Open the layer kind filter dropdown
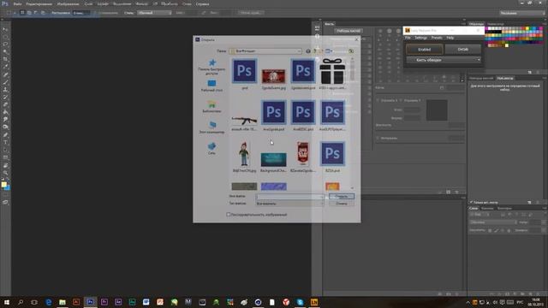548x308 pixels. pyautogui.click(x=480, y=215)
